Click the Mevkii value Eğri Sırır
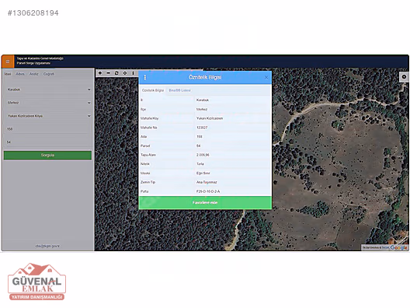This screenshot has width=410, height=308. [203, 173]
